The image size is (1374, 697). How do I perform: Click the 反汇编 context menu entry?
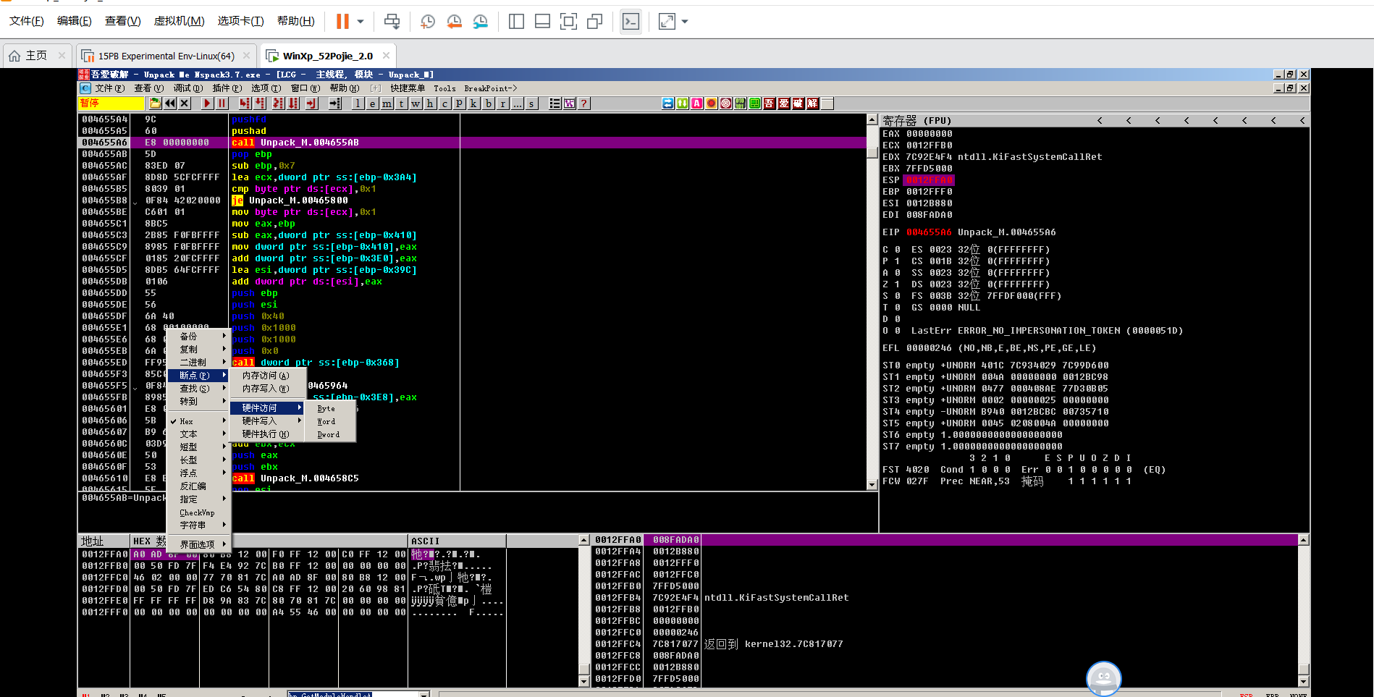click(x=197, y=486)
